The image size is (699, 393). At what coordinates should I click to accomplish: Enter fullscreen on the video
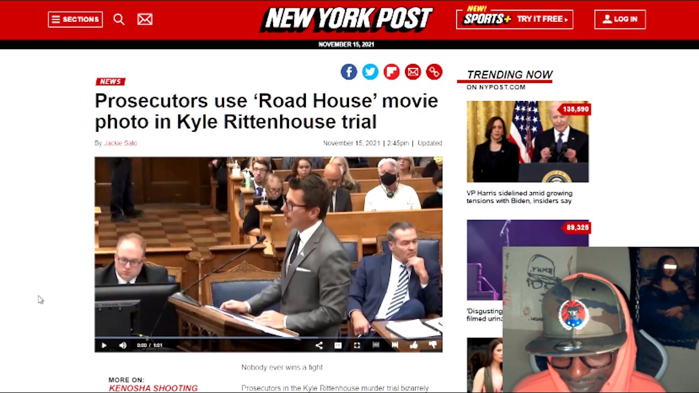(357, 345)
